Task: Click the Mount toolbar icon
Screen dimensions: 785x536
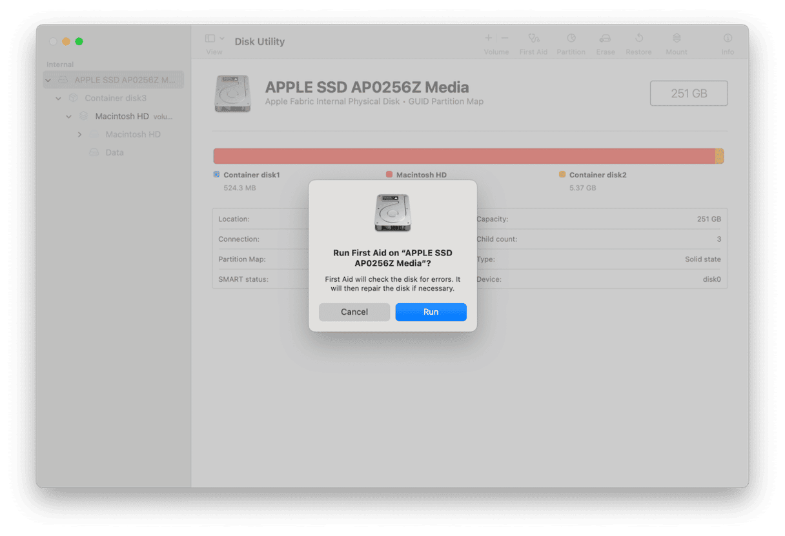Action: [x=677, y=39]
